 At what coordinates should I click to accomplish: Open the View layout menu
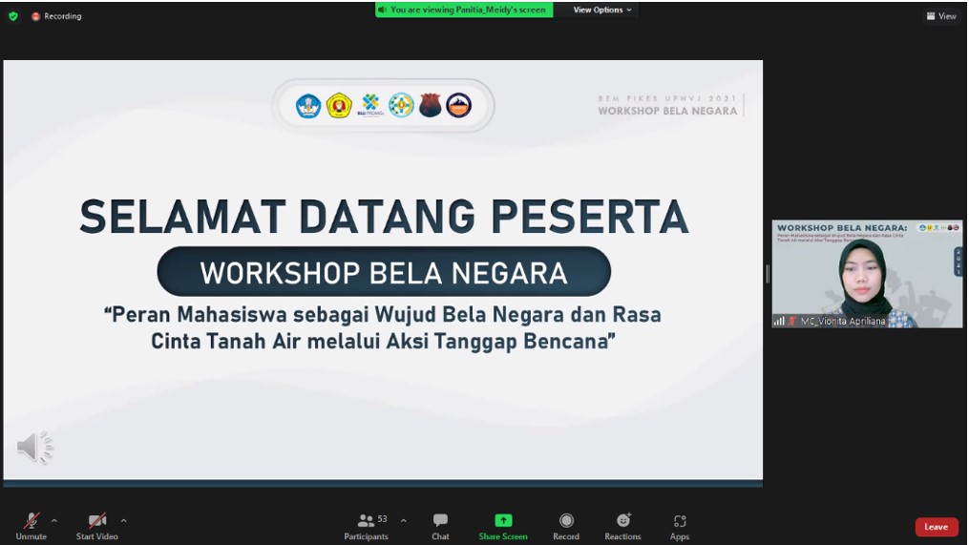940,16
